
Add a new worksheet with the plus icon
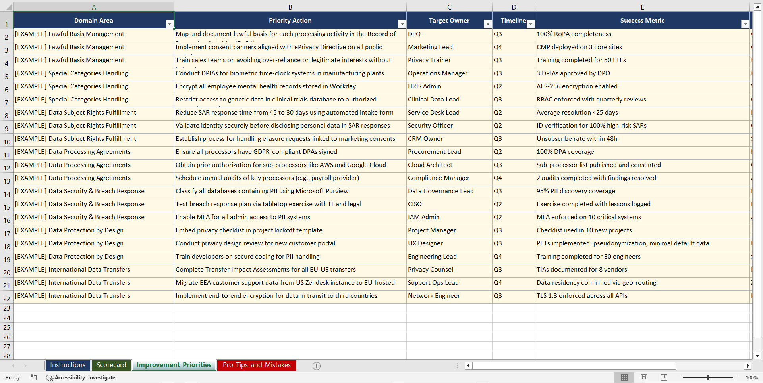[317, 366]
